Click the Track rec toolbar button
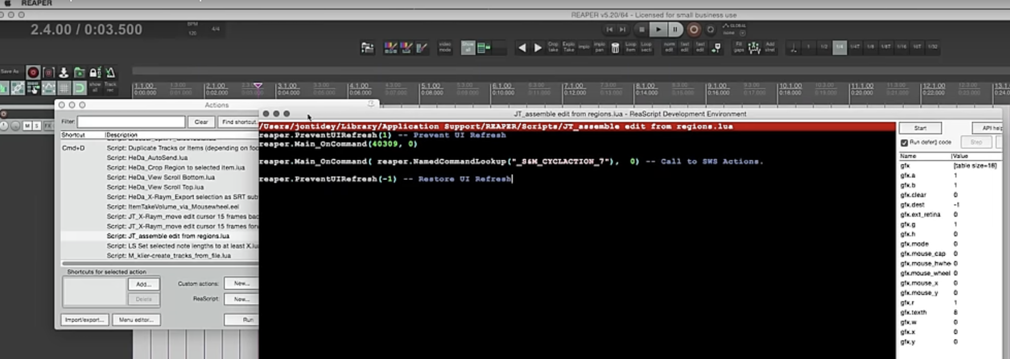 click(110, 88)
